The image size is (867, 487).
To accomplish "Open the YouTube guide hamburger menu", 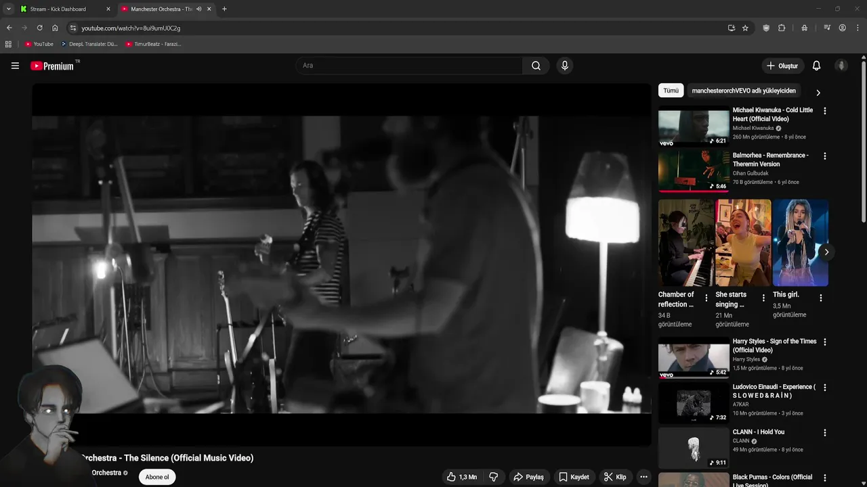I will click(x=15, y=66).
